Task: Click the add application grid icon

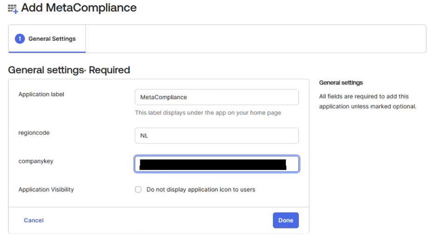Action: (x=13, y=9)
